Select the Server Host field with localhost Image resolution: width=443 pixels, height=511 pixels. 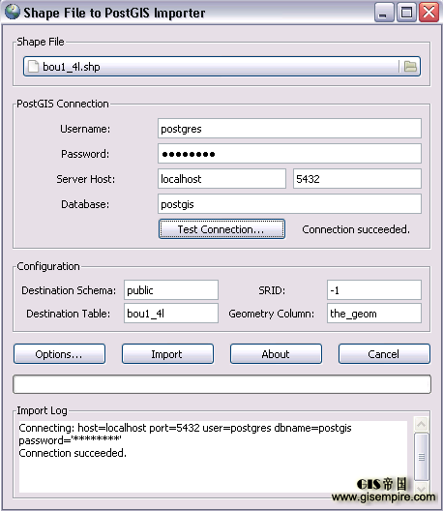(221, 179)
